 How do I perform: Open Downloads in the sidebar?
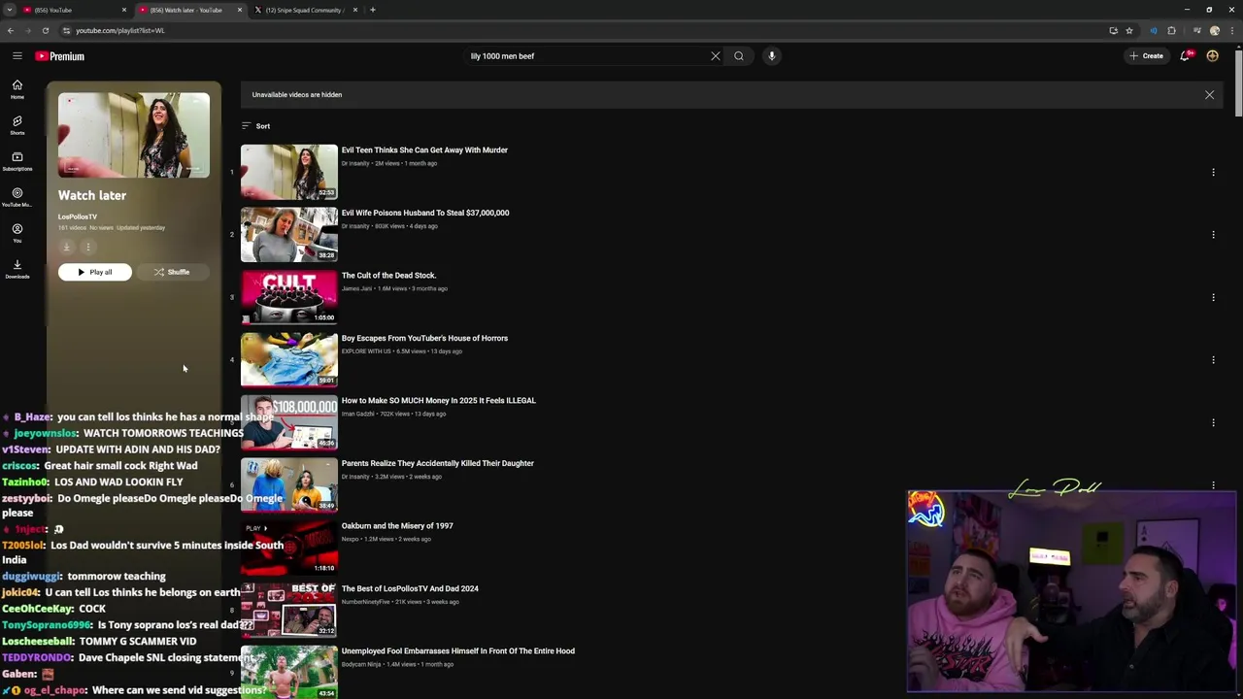click(17, 269)
